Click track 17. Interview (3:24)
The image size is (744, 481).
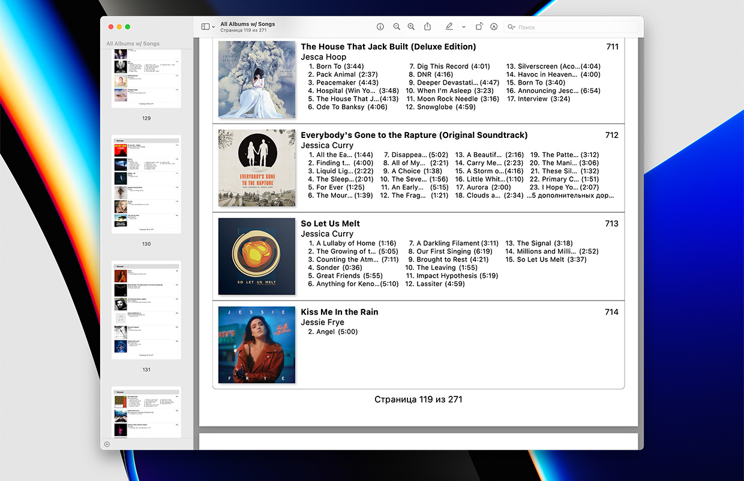coord(538,99)
